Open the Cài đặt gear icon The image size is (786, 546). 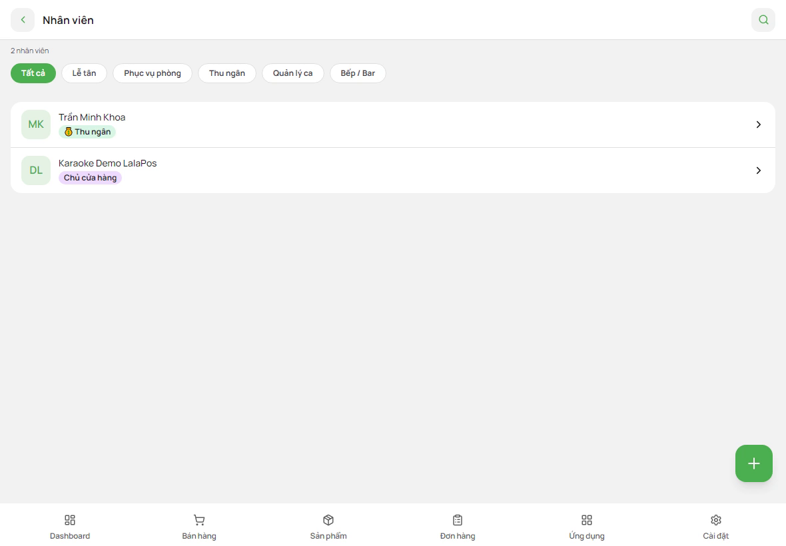coord(716,520)
